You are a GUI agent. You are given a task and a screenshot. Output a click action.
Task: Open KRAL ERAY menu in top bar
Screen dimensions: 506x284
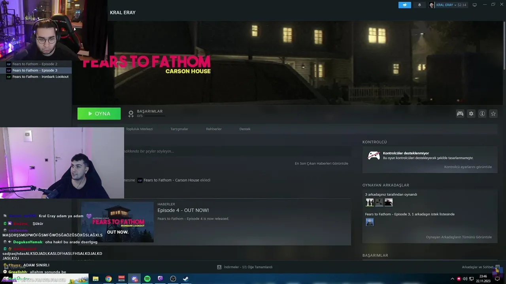(123, 13)
